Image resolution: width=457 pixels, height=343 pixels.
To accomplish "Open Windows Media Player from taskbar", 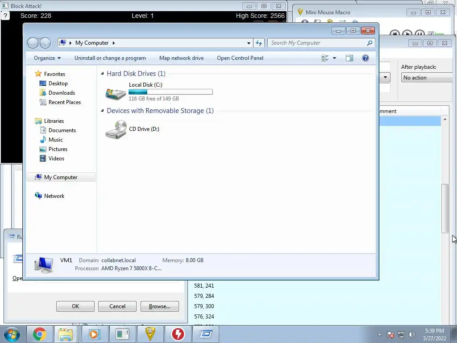I will click(x=95, y=334).
